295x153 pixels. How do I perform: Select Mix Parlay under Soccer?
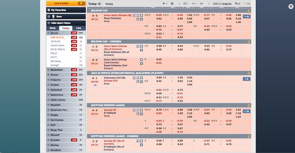pyautogui.click(x=56, y=61)
